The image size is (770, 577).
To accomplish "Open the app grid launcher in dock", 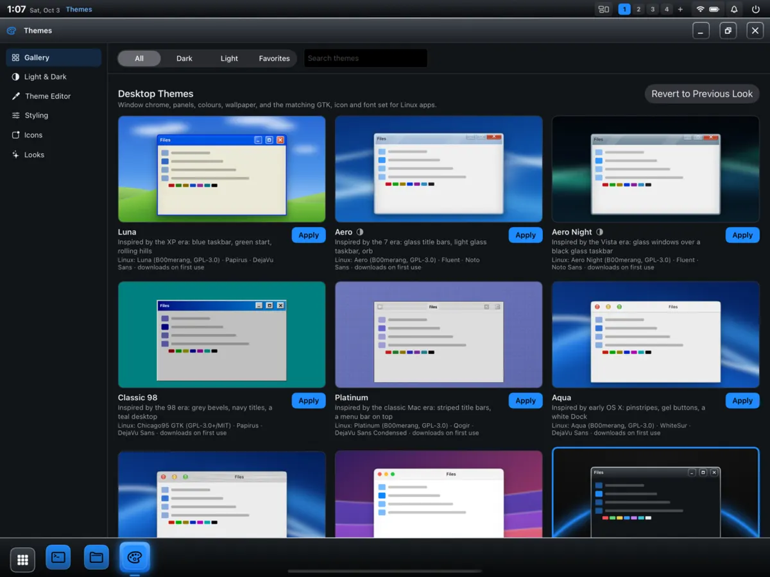I will (22, 560).
